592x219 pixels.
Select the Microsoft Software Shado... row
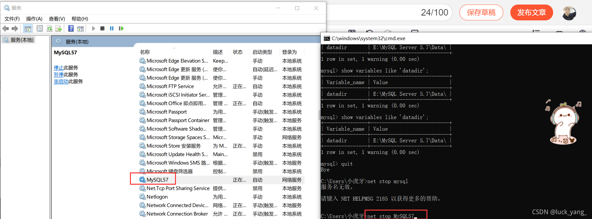coord(221,129)
